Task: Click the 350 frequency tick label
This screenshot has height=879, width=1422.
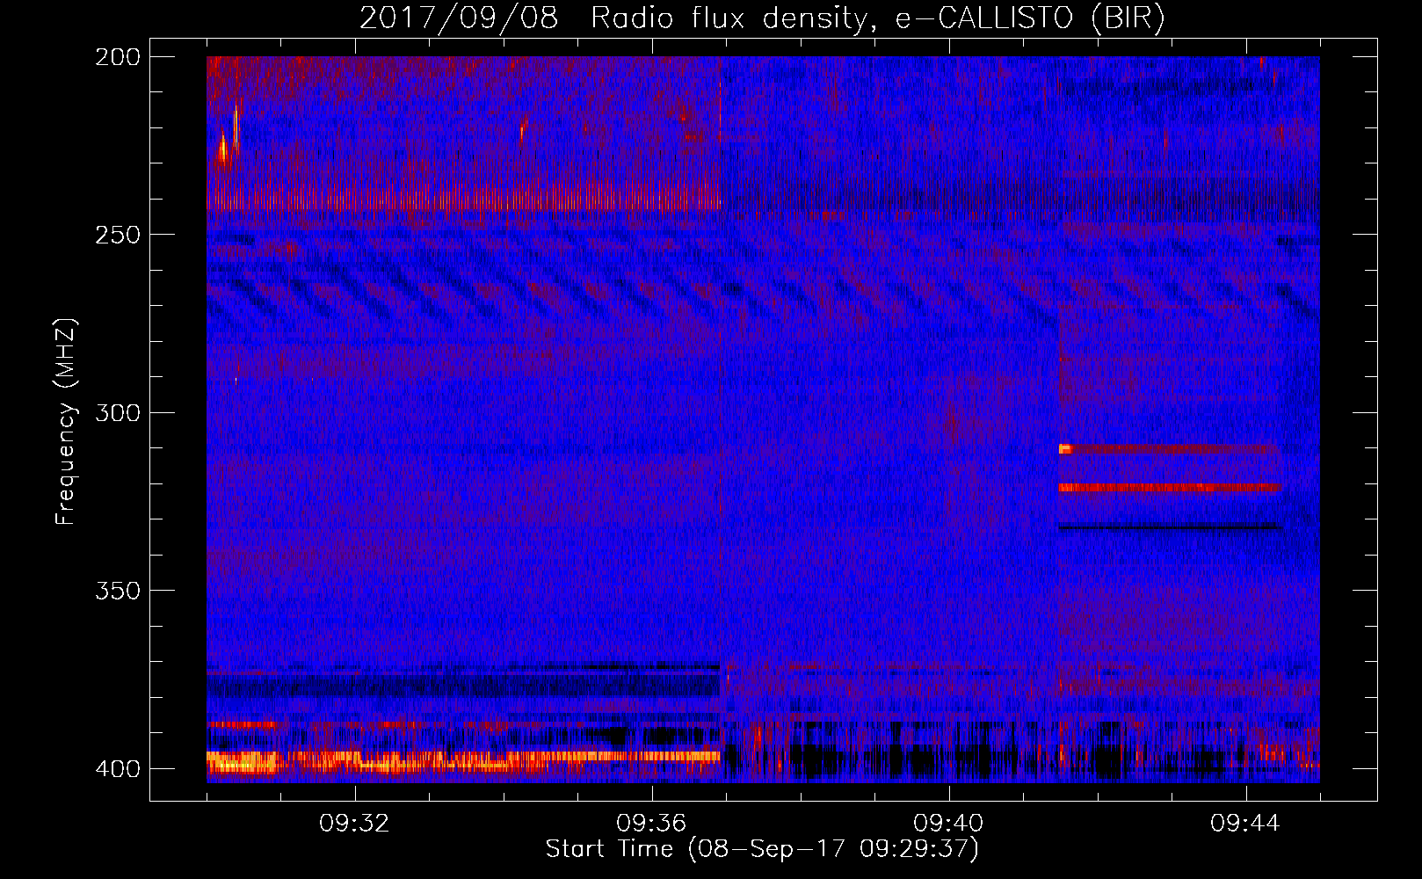Action: click(x=118, y=591)
